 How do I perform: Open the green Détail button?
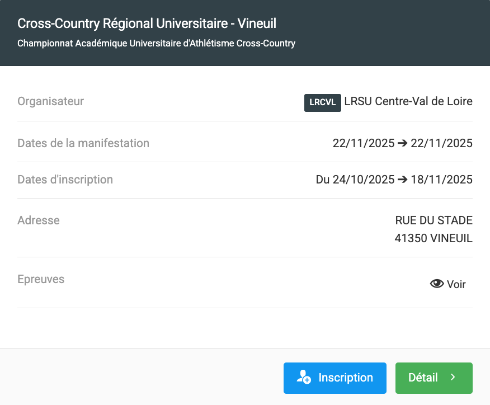click(434, 378)
